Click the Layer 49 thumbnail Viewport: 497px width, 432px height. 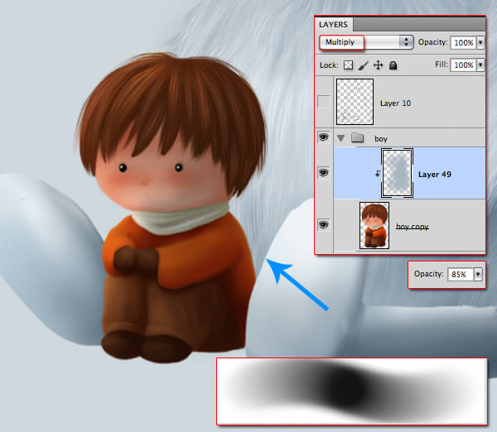397,173
